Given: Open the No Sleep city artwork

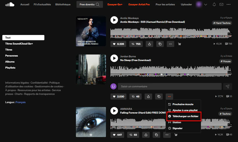Looking at the screenshot, I should tap(91, 70).
